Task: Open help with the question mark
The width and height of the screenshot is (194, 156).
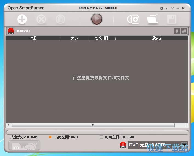Action: pos(172,8)
